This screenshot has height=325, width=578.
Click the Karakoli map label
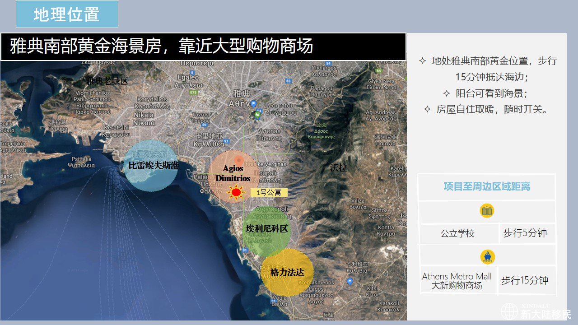click(x=389, y=307)
